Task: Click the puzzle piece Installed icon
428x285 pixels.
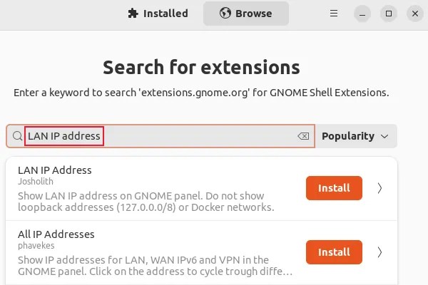Action: [133, 14]
